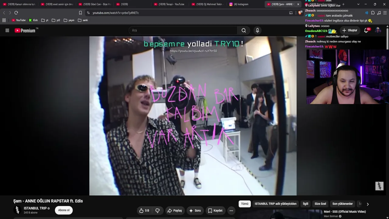Viewport: 389px width, 219px height.
Task: Like the video (5 B)
Action: click(144, 210)
